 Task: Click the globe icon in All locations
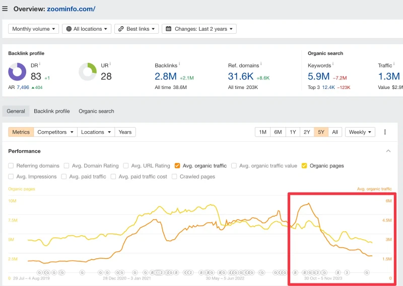69,29
